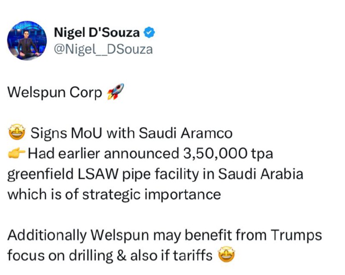Open Nigel D'Souza's profile picture
Screen dimensions: 345x275
27,41
